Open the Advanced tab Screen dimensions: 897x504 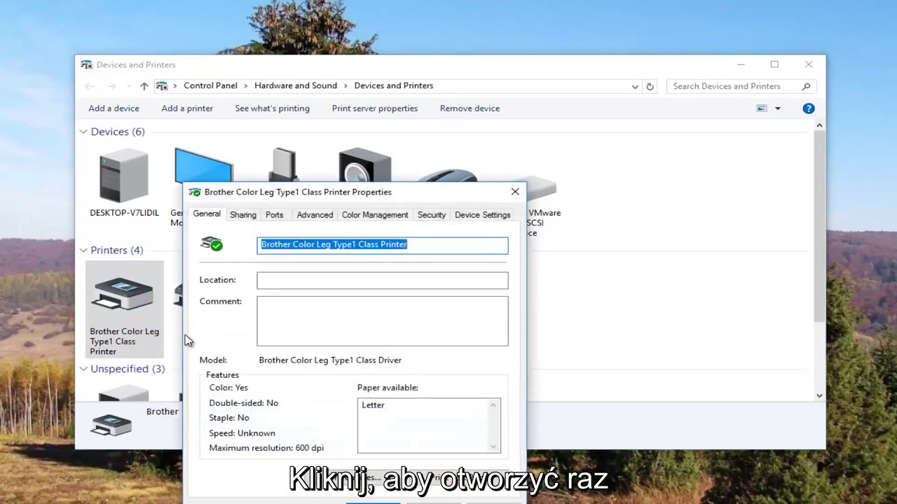pos(315,215)
